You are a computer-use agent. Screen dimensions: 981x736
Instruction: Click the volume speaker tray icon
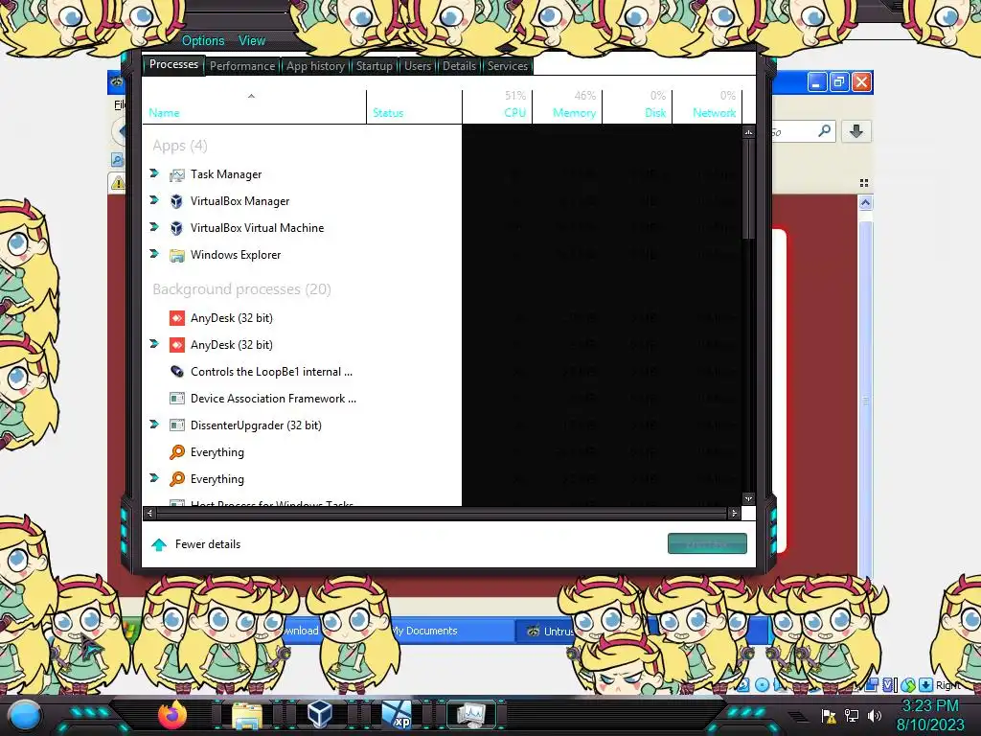coord(874,716)
